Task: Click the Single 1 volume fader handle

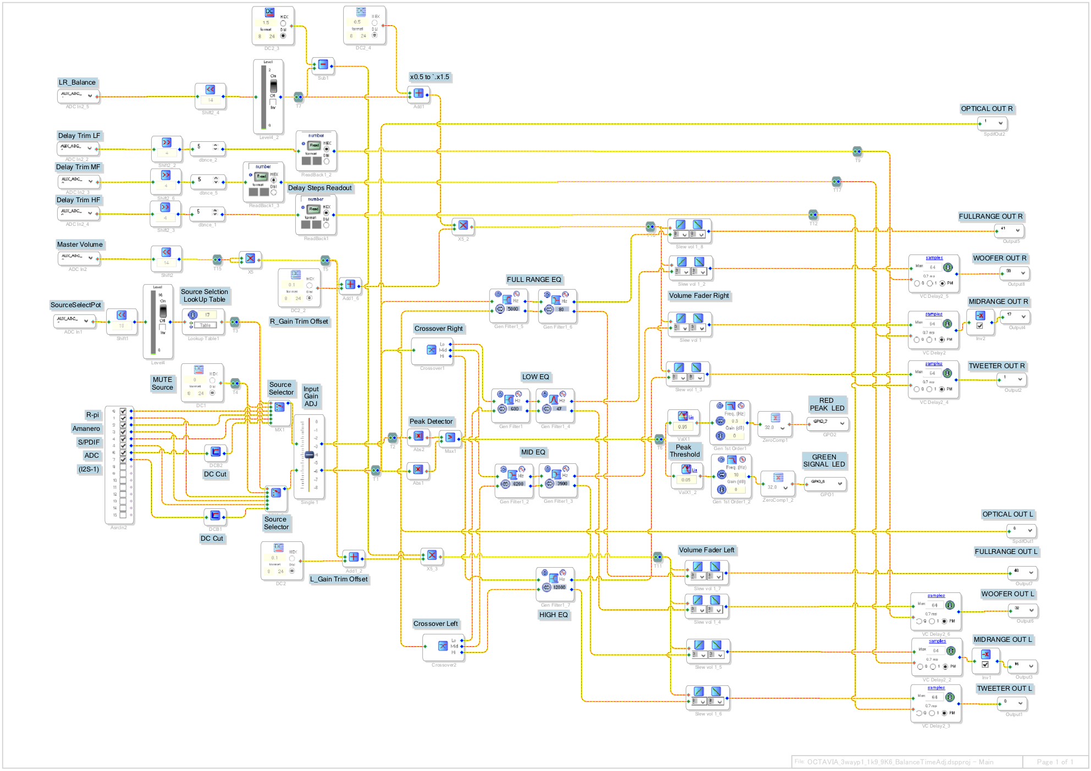Action: pos(310,455)
